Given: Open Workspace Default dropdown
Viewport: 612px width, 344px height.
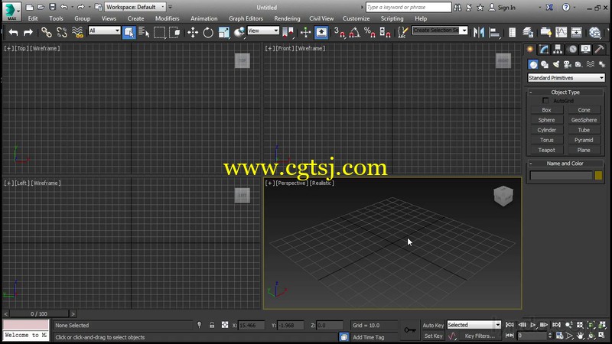Looking at the screenshot, I should [135, 7].
